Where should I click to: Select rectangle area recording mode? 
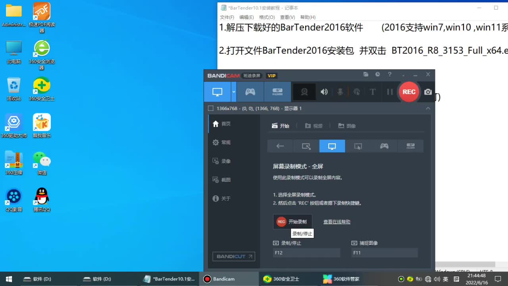[x=306, y=146]
